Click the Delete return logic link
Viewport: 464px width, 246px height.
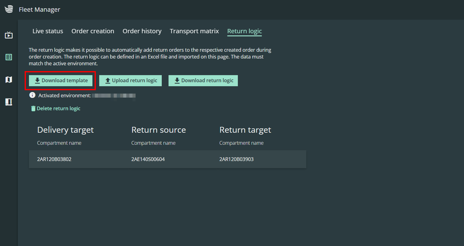pyautogui.click(x=55, y=108)
